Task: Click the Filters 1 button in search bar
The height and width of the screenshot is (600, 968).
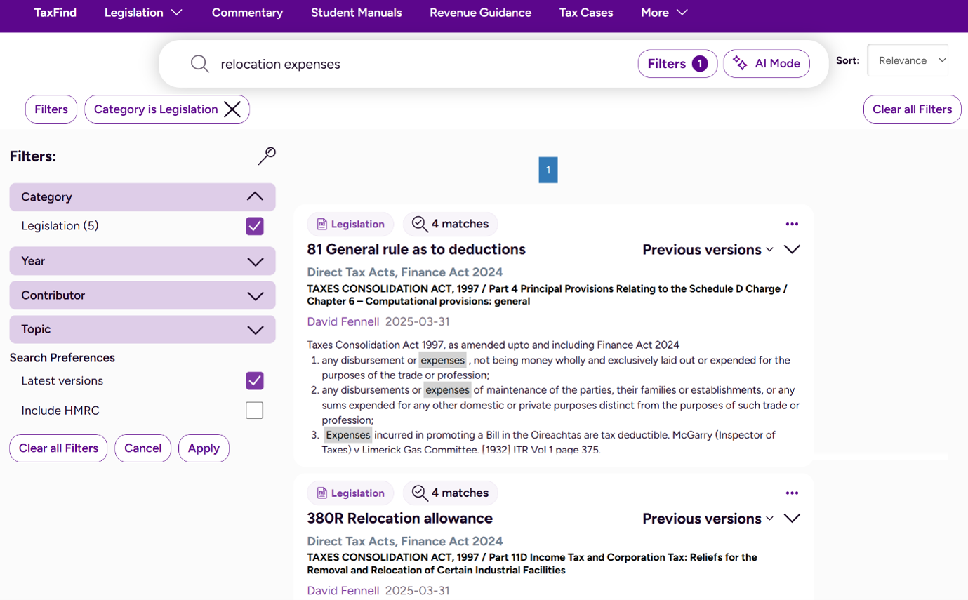Action: pyautogui.click(x=677, y=64)
